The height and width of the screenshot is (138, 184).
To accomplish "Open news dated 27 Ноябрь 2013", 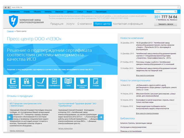I will click(155, 63).
